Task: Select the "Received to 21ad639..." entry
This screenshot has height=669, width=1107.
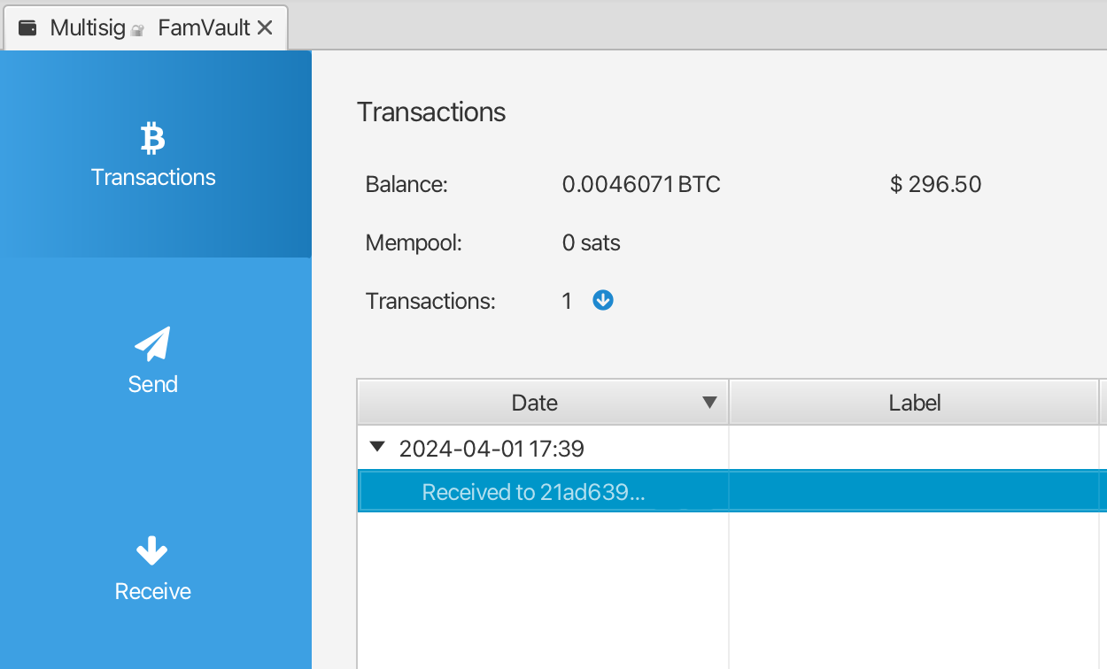Action: click(533, 492)
